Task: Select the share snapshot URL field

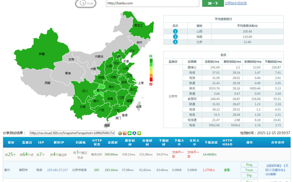Action: pyautogui.click(x=72, y=133)
